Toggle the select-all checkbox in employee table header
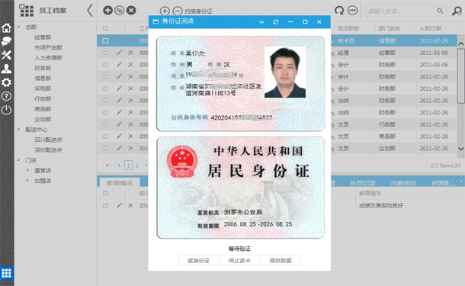Image resolution: width=465 pixels, height=286 pixels. [x=105, y=28]
